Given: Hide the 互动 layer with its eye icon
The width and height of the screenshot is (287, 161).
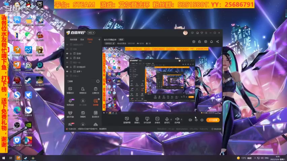Looking at the screenshot, I should point(67,58).
